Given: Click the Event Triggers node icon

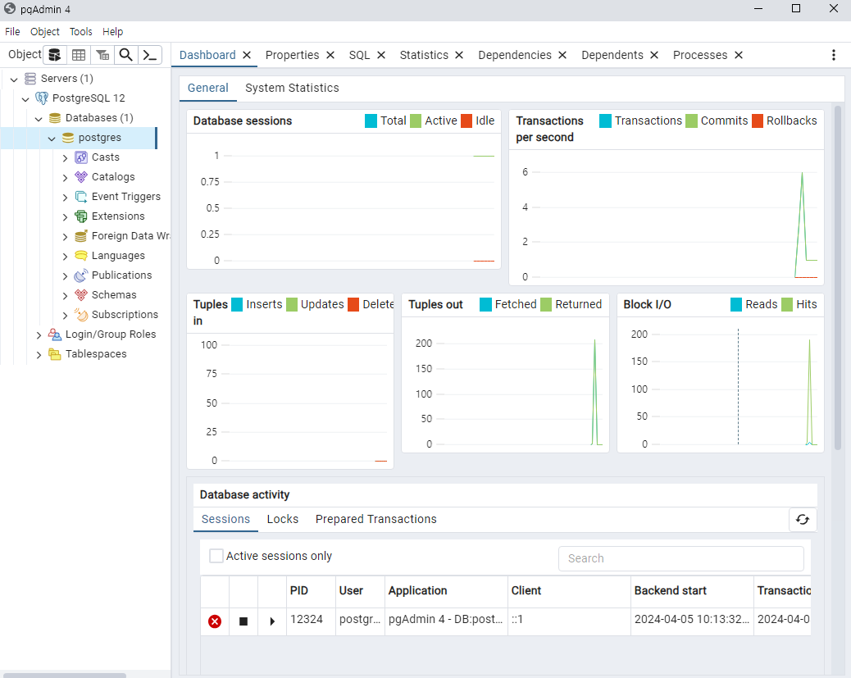Looking at the screenshot, I should [x=81, y=197].
